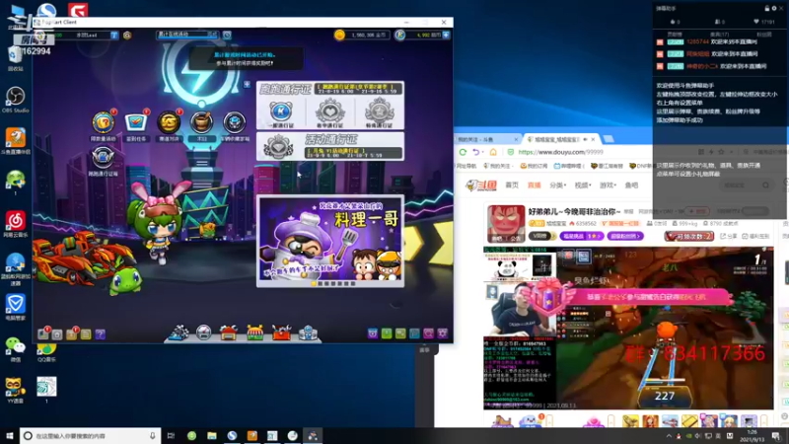This screenshot has height=444, width=789.
Task: Open the 我的关注 bookmark in bookmarks bar
Action: coord(497,166)
